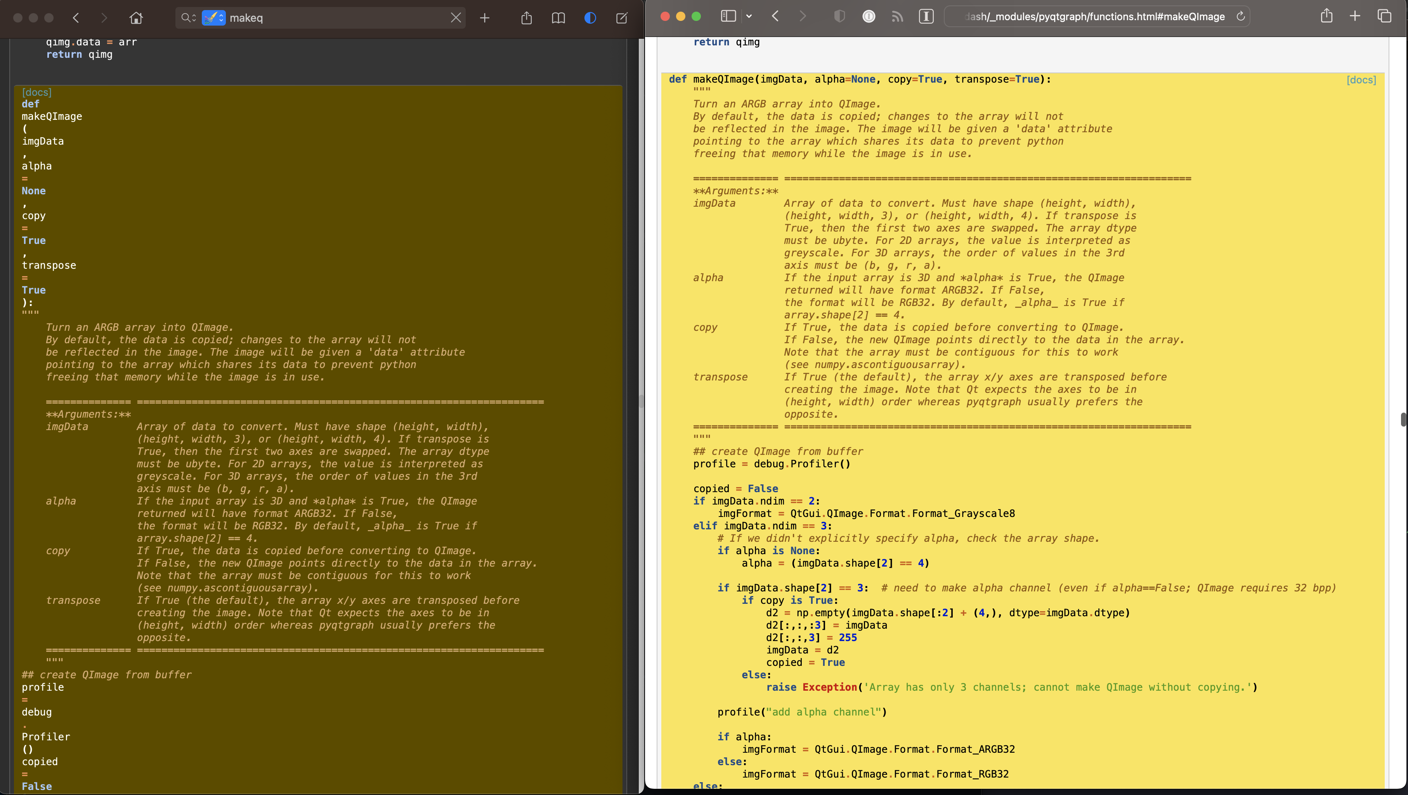Image resolution: width=1408 pixels, height=795 pixels.
Task: Click the RSS feed extension icon
Action: pyautogui.click(x=898, y=16)
